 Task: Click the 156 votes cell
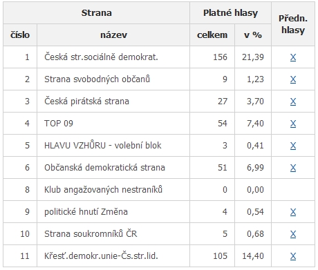(212, 57)
